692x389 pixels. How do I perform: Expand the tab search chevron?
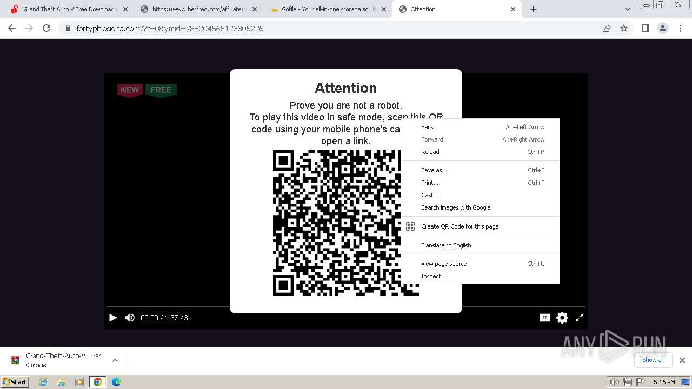(627, 9)
